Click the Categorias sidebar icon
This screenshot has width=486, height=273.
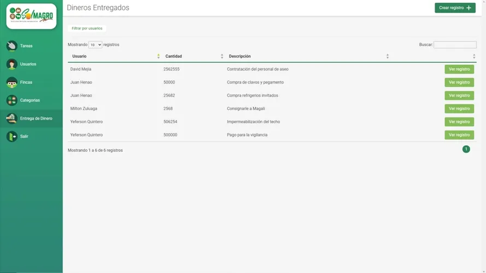tap(11, 100)
